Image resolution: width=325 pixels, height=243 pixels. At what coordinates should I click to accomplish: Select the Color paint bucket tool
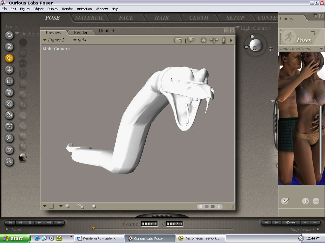[9, 115]
